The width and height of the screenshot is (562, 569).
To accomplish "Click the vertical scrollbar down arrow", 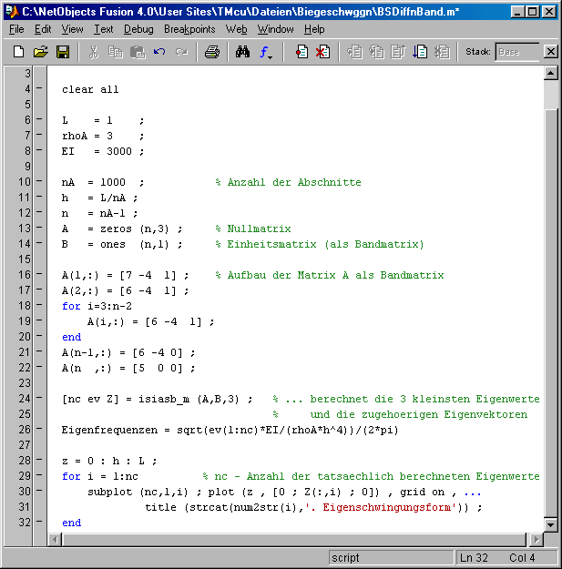I will click(551, 525).
